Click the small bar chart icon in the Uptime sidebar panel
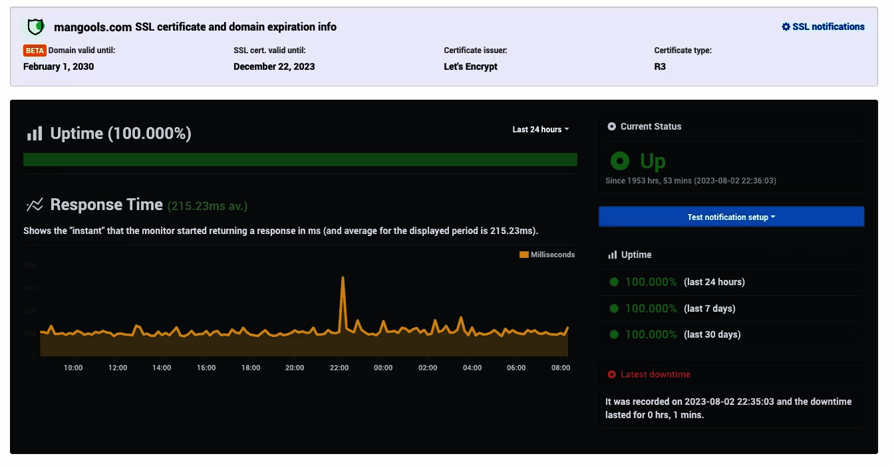Viewport: 894px width, 466px height. (612, 255)
